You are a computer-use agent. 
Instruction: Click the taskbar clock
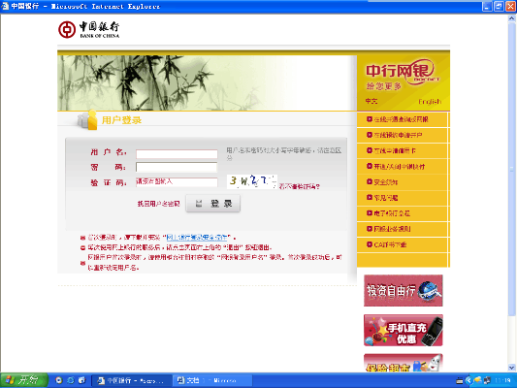pos(502,381)
